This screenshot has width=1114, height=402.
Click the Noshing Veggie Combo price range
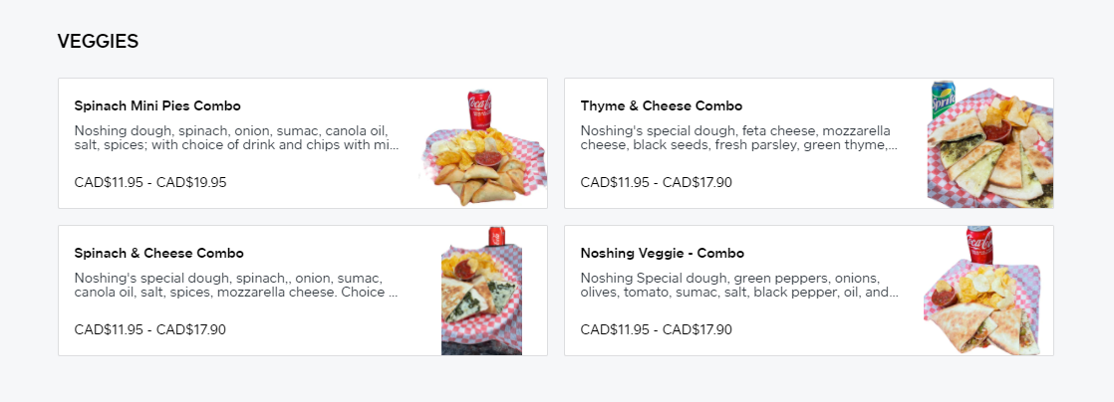point(656,329)
